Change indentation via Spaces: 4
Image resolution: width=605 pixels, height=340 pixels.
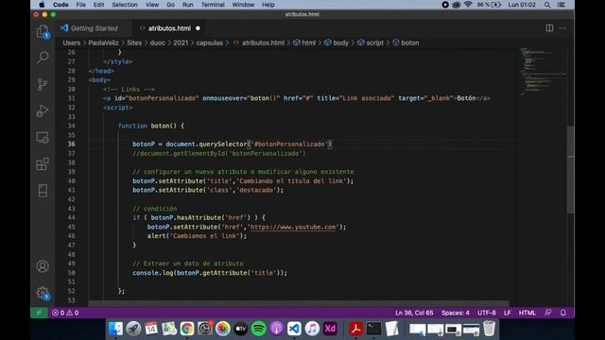tap(456, 313)
